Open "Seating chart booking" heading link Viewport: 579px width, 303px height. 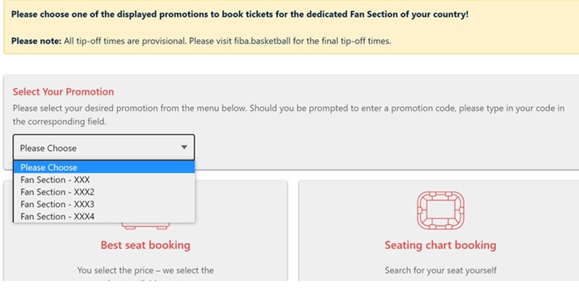440,245
